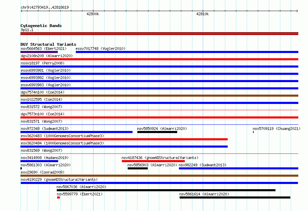Click the black nsv5867036 variant bar
This screenshot has height=211, width=308.
(x=166, y=190)
